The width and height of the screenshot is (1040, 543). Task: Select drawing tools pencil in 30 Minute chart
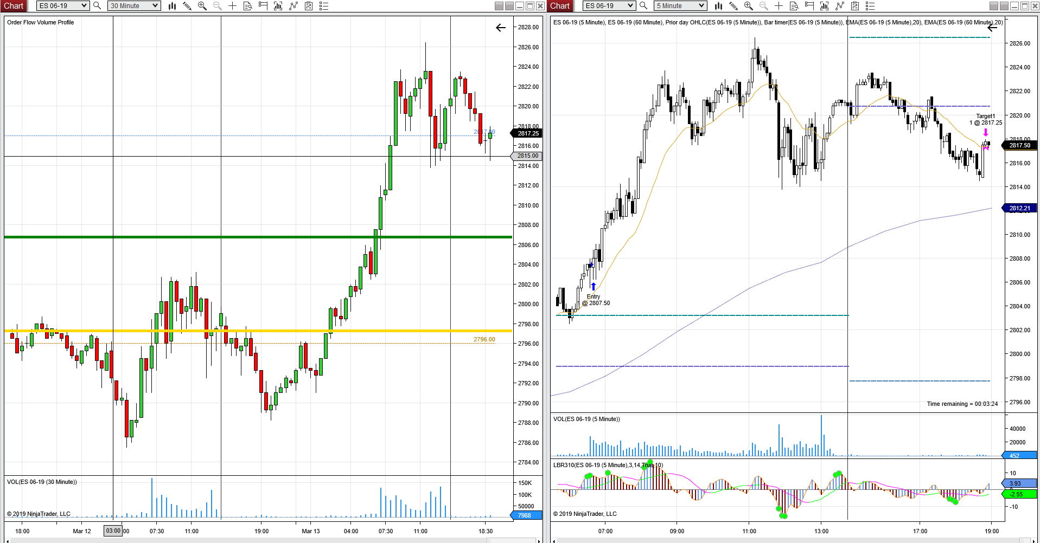(x=187, y=5)
